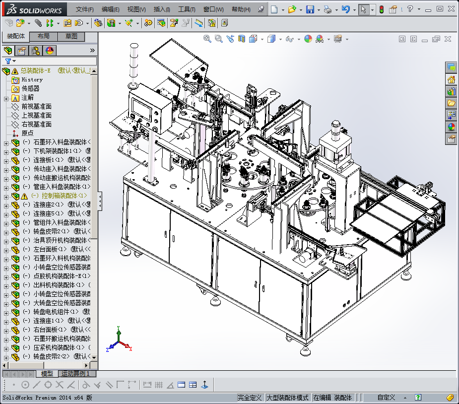Open the Display Style dropdown arrow
The image size is (459, 404).
280,39
